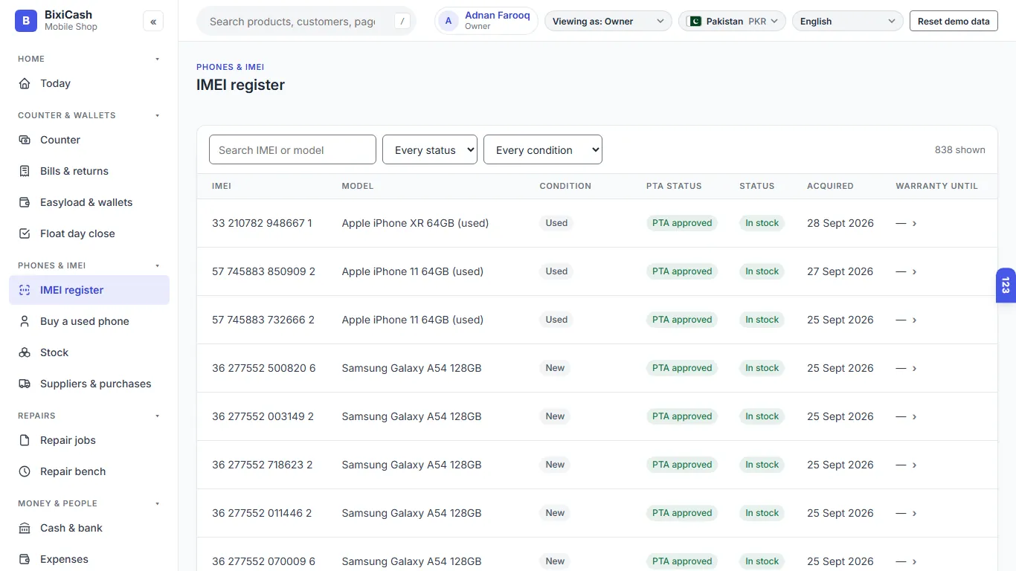
Task: Click In stock badge in iPhone XR row
Action: pos(762,223)
